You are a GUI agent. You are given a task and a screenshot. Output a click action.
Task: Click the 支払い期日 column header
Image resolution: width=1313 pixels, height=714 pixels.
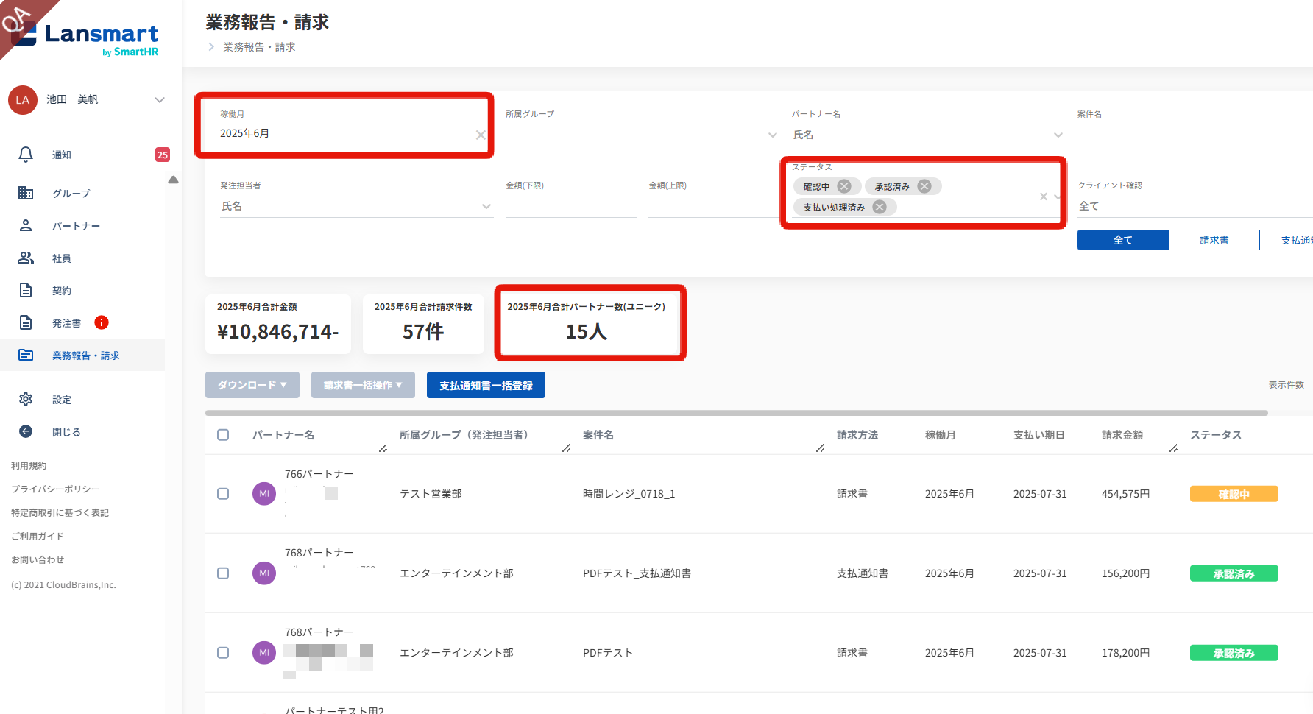click(x=1039, y=435)
